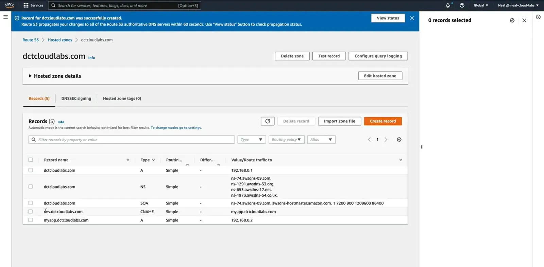
Task: Click page number 1 in pagination
Action: [x=377, y=140]
